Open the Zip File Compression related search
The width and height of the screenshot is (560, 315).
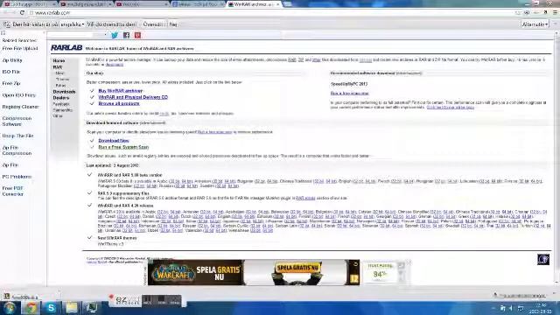coord(17,150)
